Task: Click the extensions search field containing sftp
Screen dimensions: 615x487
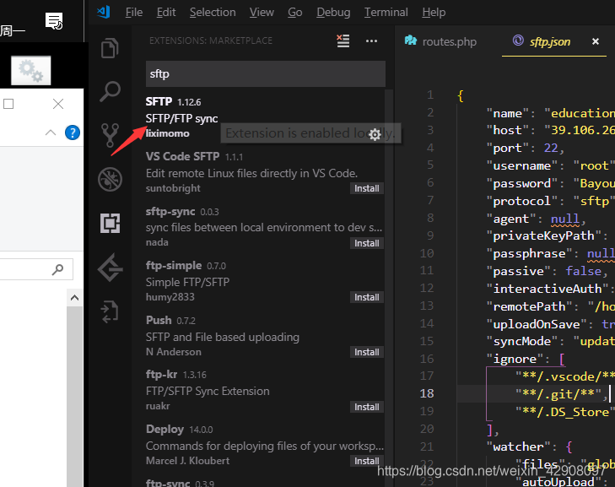Action: pos(266,73)
